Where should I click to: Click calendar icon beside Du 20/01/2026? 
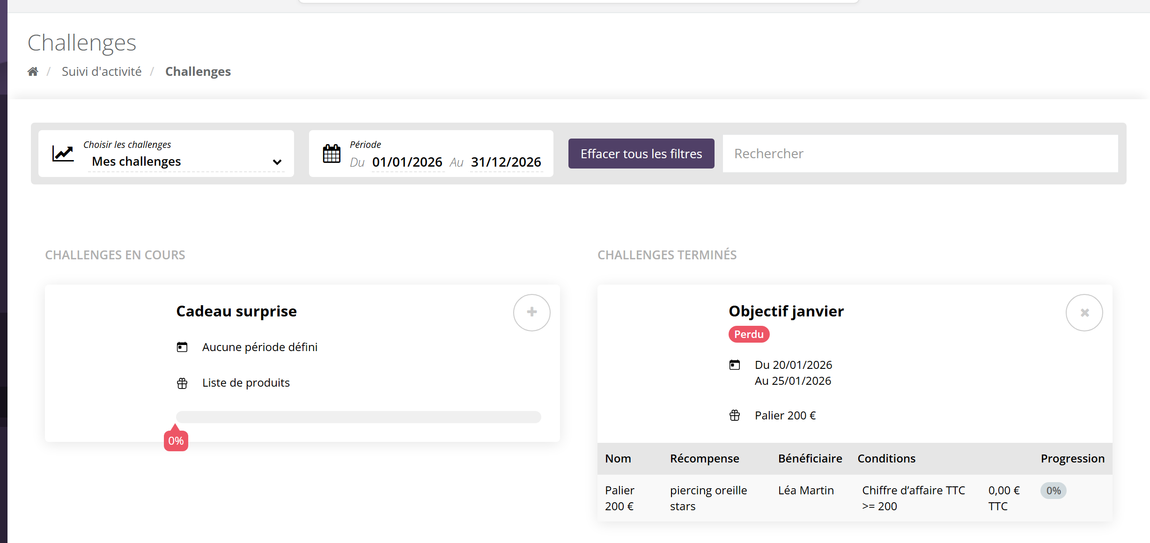coord(735,365)
